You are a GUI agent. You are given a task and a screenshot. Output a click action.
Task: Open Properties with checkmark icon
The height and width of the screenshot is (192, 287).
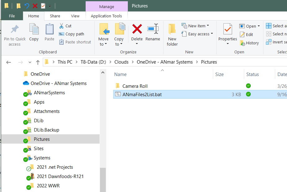pos(227,30)
